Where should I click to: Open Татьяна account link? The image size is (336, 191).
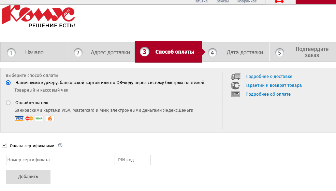(201, 1)
